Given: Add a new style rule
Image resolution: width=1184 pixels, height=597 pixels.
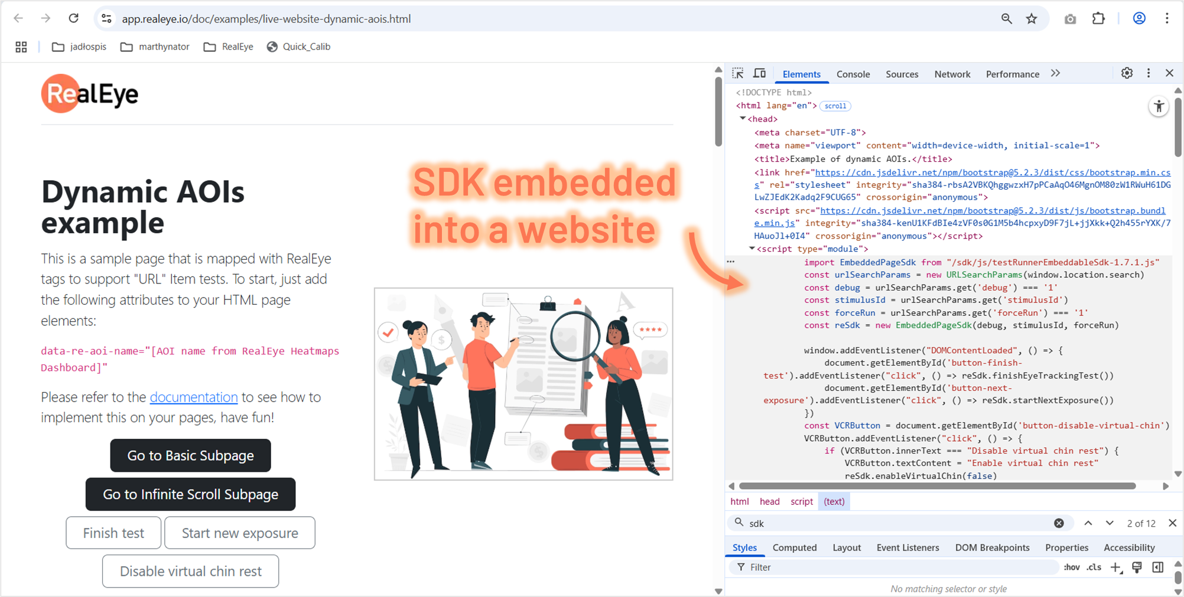Looking at the screenshot, I should pyautogui.click(x=1115, y=567).
